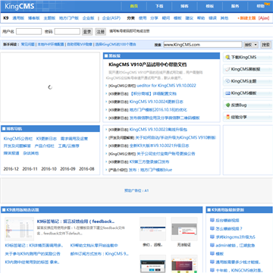Open the 博客 top menu
Screen dimensions: 273x273
click(x=184, y=6)
